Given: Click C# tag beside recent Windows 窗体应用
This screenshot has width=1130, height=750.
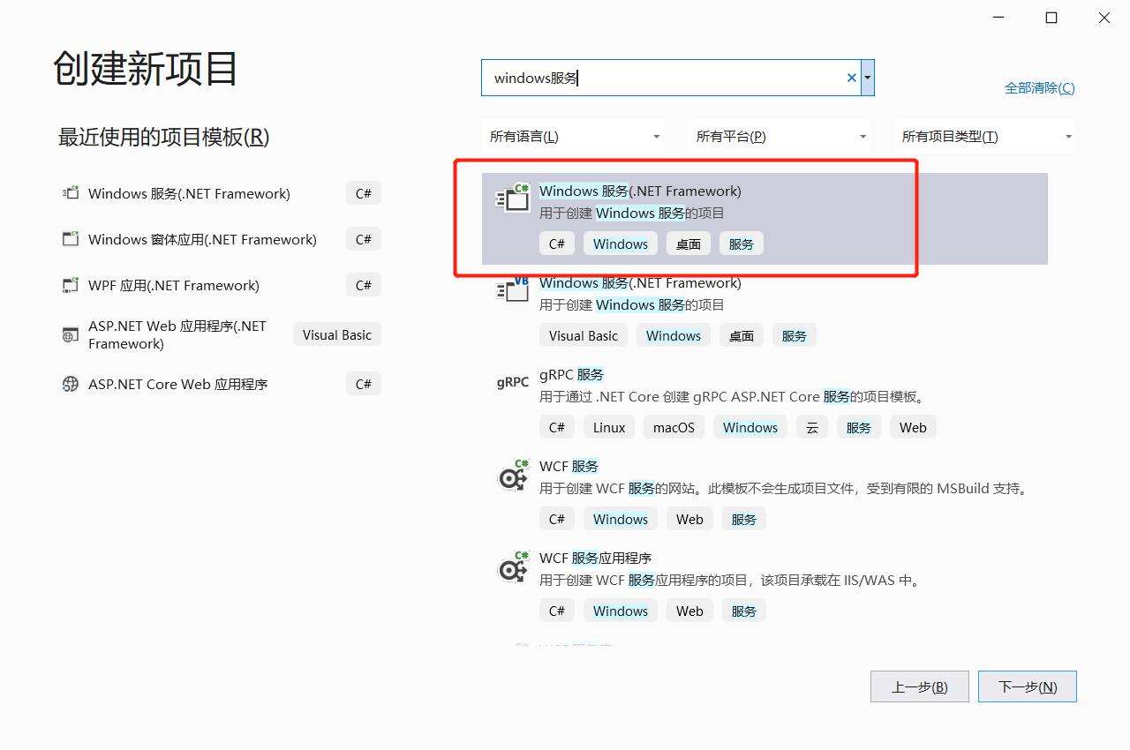Looking at the screenshot, I should pyautogui.click(x=363, y=239).
